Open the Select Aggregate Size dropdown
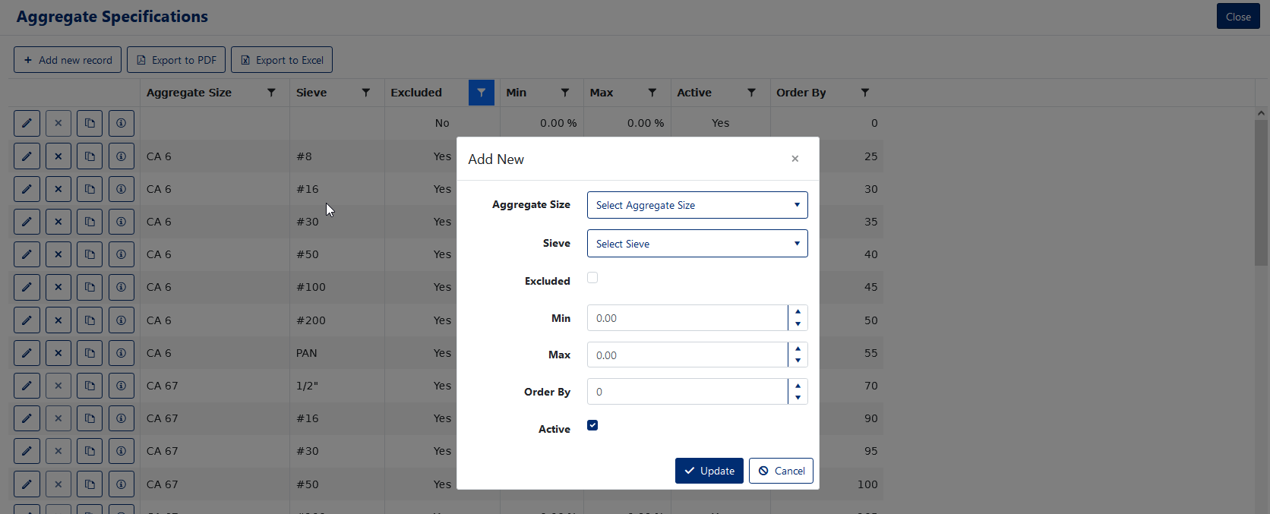Viewport: 1270px width, 514px height. (x=697, y=205)
